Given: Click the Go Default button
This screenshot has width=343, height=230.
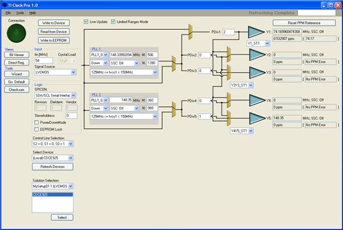Looking at the screenshot, I should (17, 82).
